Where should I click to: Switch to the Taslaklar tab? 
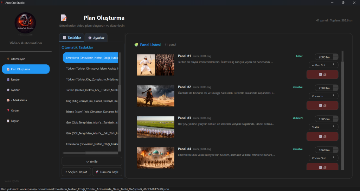72,38
